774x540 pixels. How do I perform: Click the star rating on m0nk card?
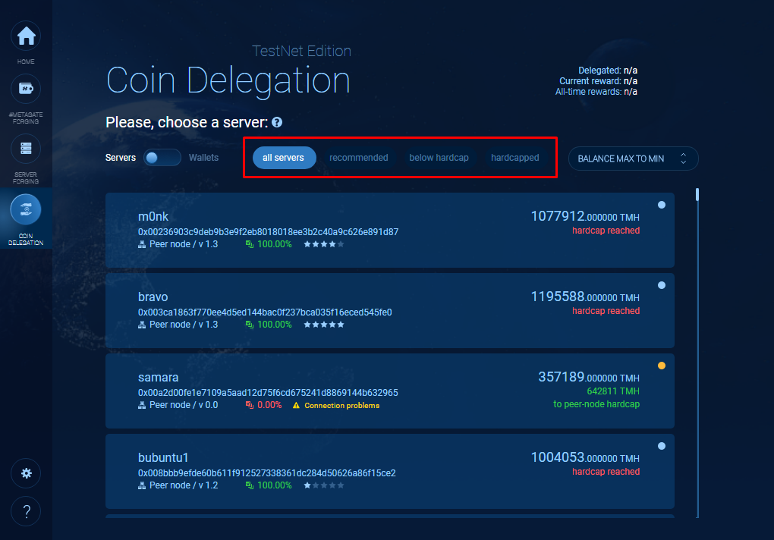324,244
